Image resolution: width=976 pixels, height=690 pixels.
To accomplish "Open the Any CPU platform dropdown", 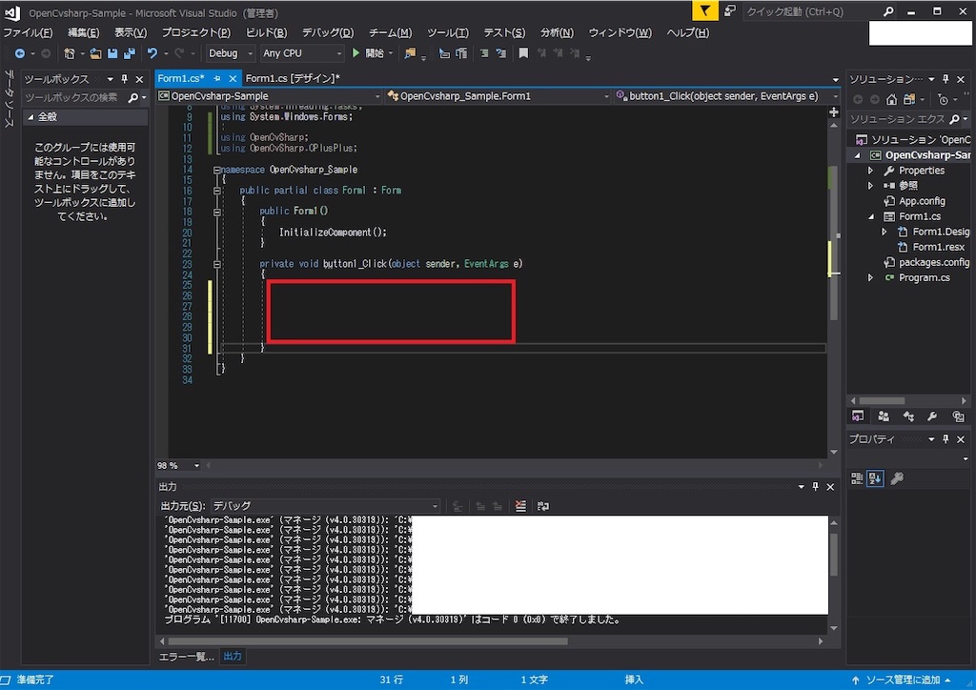I will point(302,53).
